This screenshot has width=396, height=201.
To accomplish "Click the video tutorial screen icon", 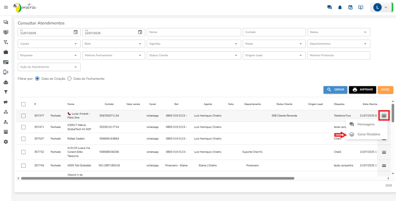I will point(361,7).
